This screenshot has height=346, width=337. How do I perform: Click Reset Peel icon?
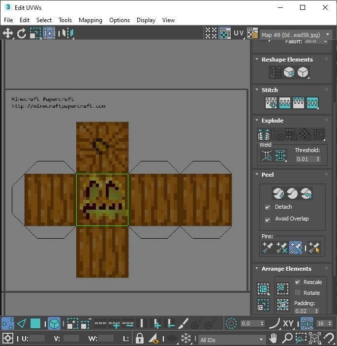tap(306, 194)
